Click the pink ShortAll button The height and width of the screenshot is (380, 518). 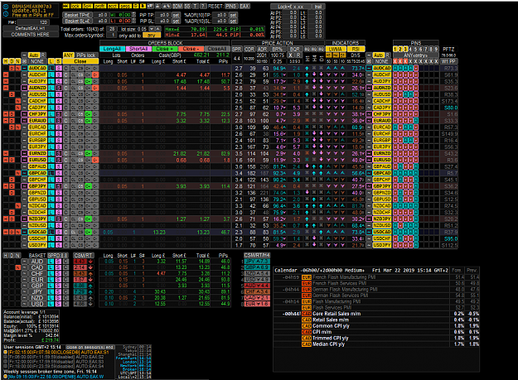[x=138, y=49]
